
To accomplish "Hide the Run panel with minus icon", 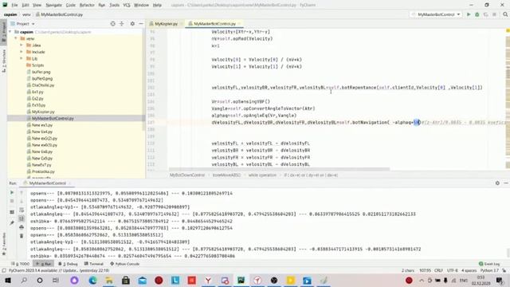I will 506,183.
